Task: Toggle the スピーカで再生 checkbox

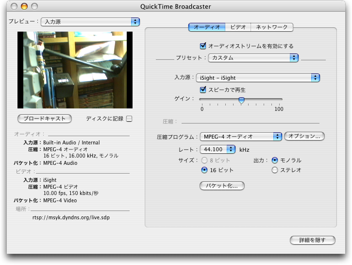Action: point(203,90)
